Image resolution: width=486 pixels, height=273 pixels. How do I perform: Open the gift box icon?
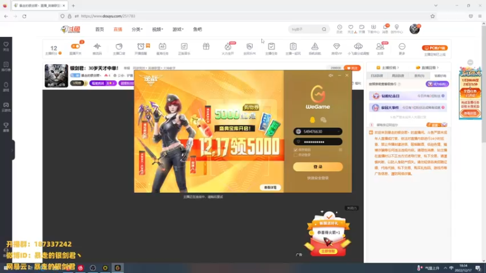[206, 47]
